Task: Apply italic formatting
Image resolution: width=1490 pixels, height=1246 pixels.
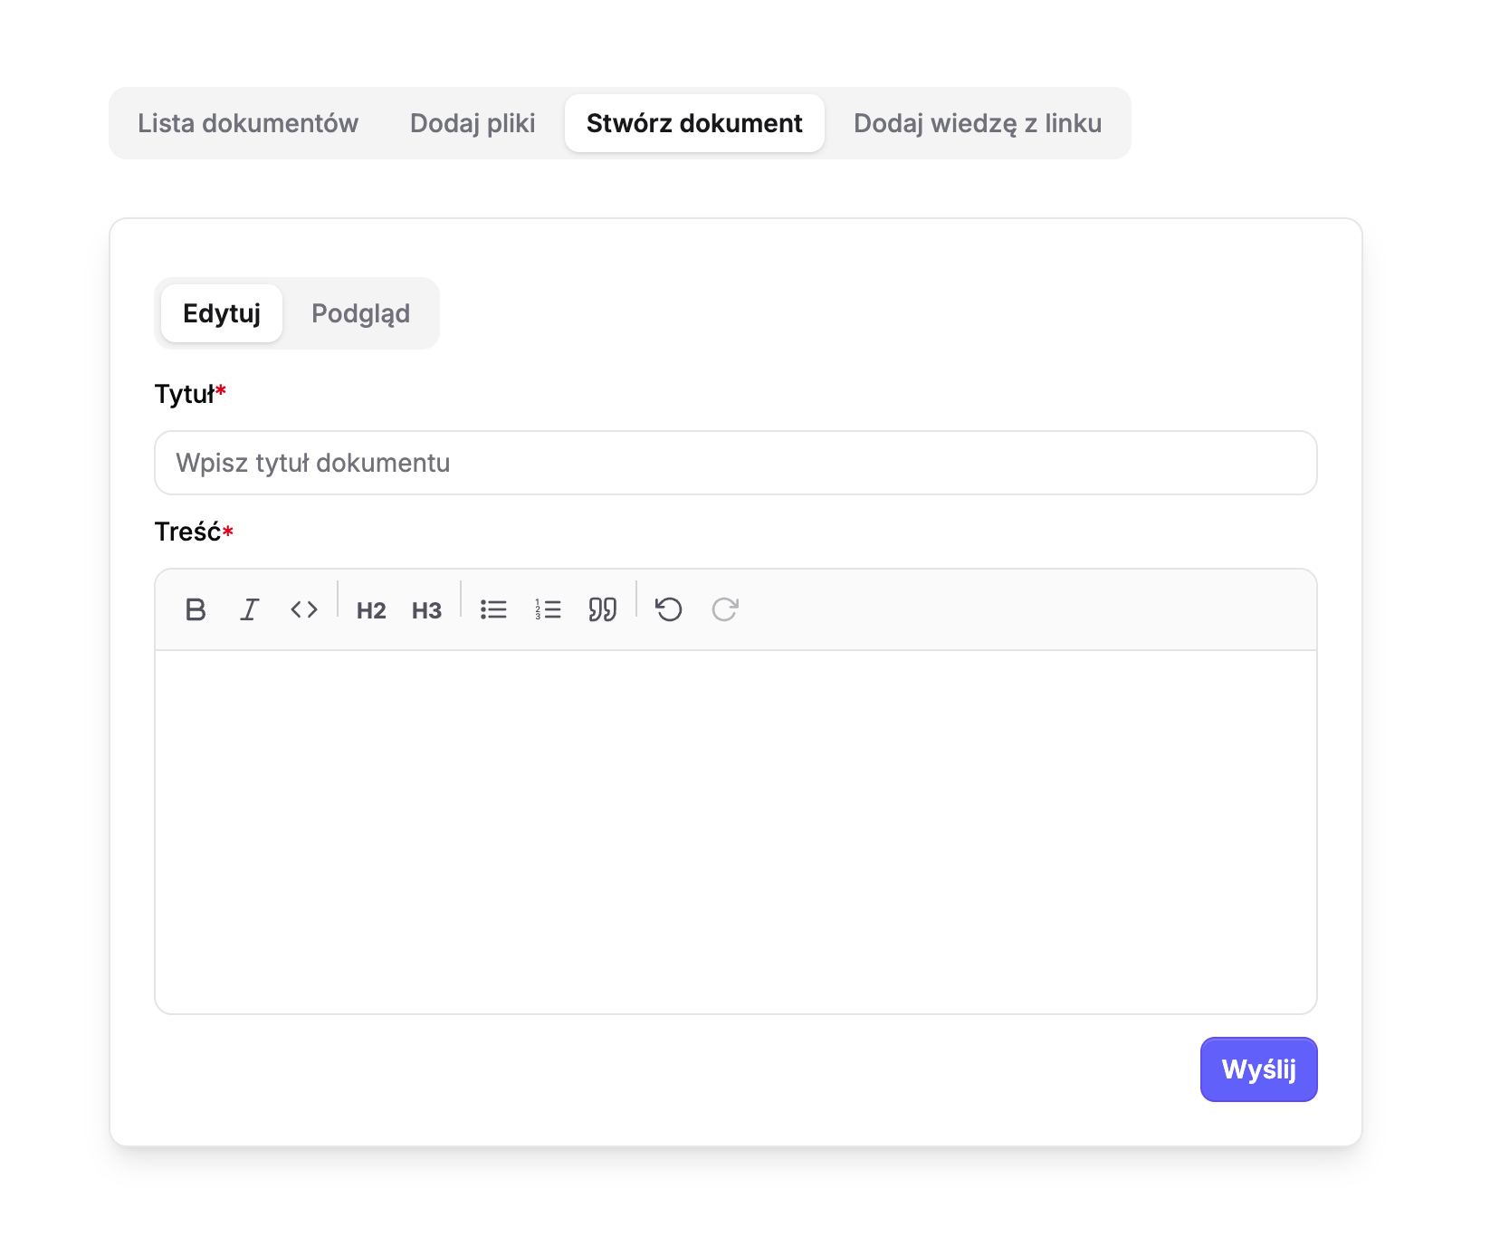Action: point(250,609)
